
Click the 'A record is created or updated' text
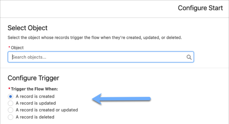[47, 110]
